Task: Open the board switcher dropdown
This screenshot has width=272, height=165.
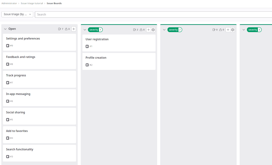Action: tap(17, 14)
